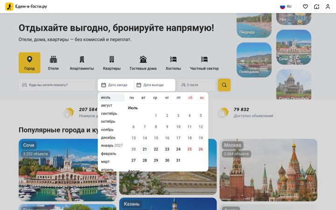Click the bed icon in destination field
336x210 pixels.
coord(24,85)
